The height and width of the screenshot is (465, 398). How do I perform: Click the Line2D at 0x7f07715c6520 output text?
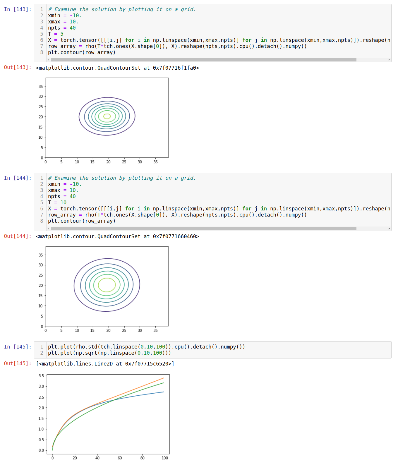[105, 364]
